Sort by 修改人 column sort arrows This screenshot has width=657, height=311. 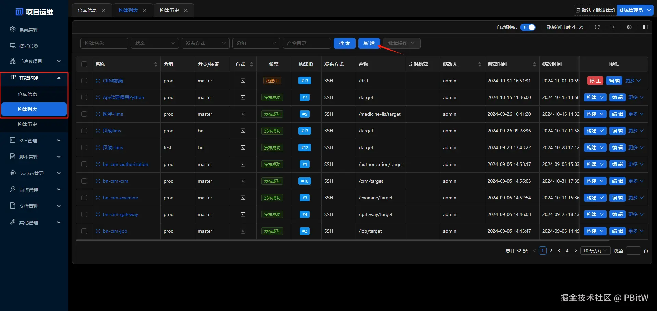pos(480,64)
